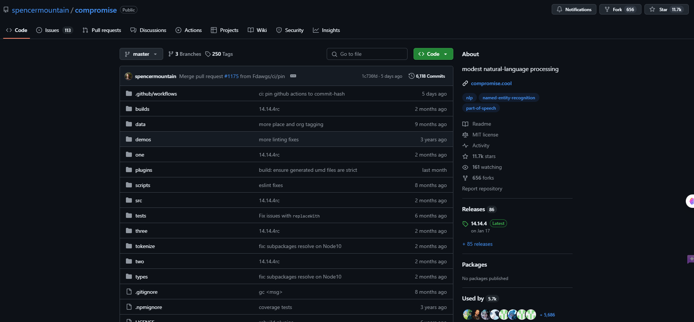The height and width of the screenshot is (322, 694).
Task: Open commit 'eslint fixes'
Action: tap(271, 185)
